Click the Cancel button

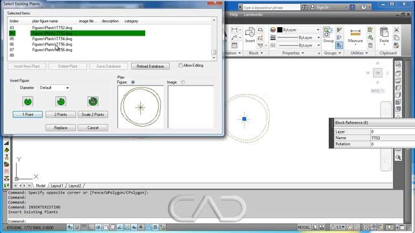click(x=93, y=128)
